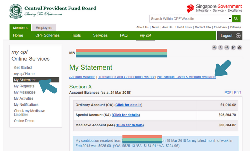Open the Tools menu
The image size is (250, 152).
[x=76, y=35]
